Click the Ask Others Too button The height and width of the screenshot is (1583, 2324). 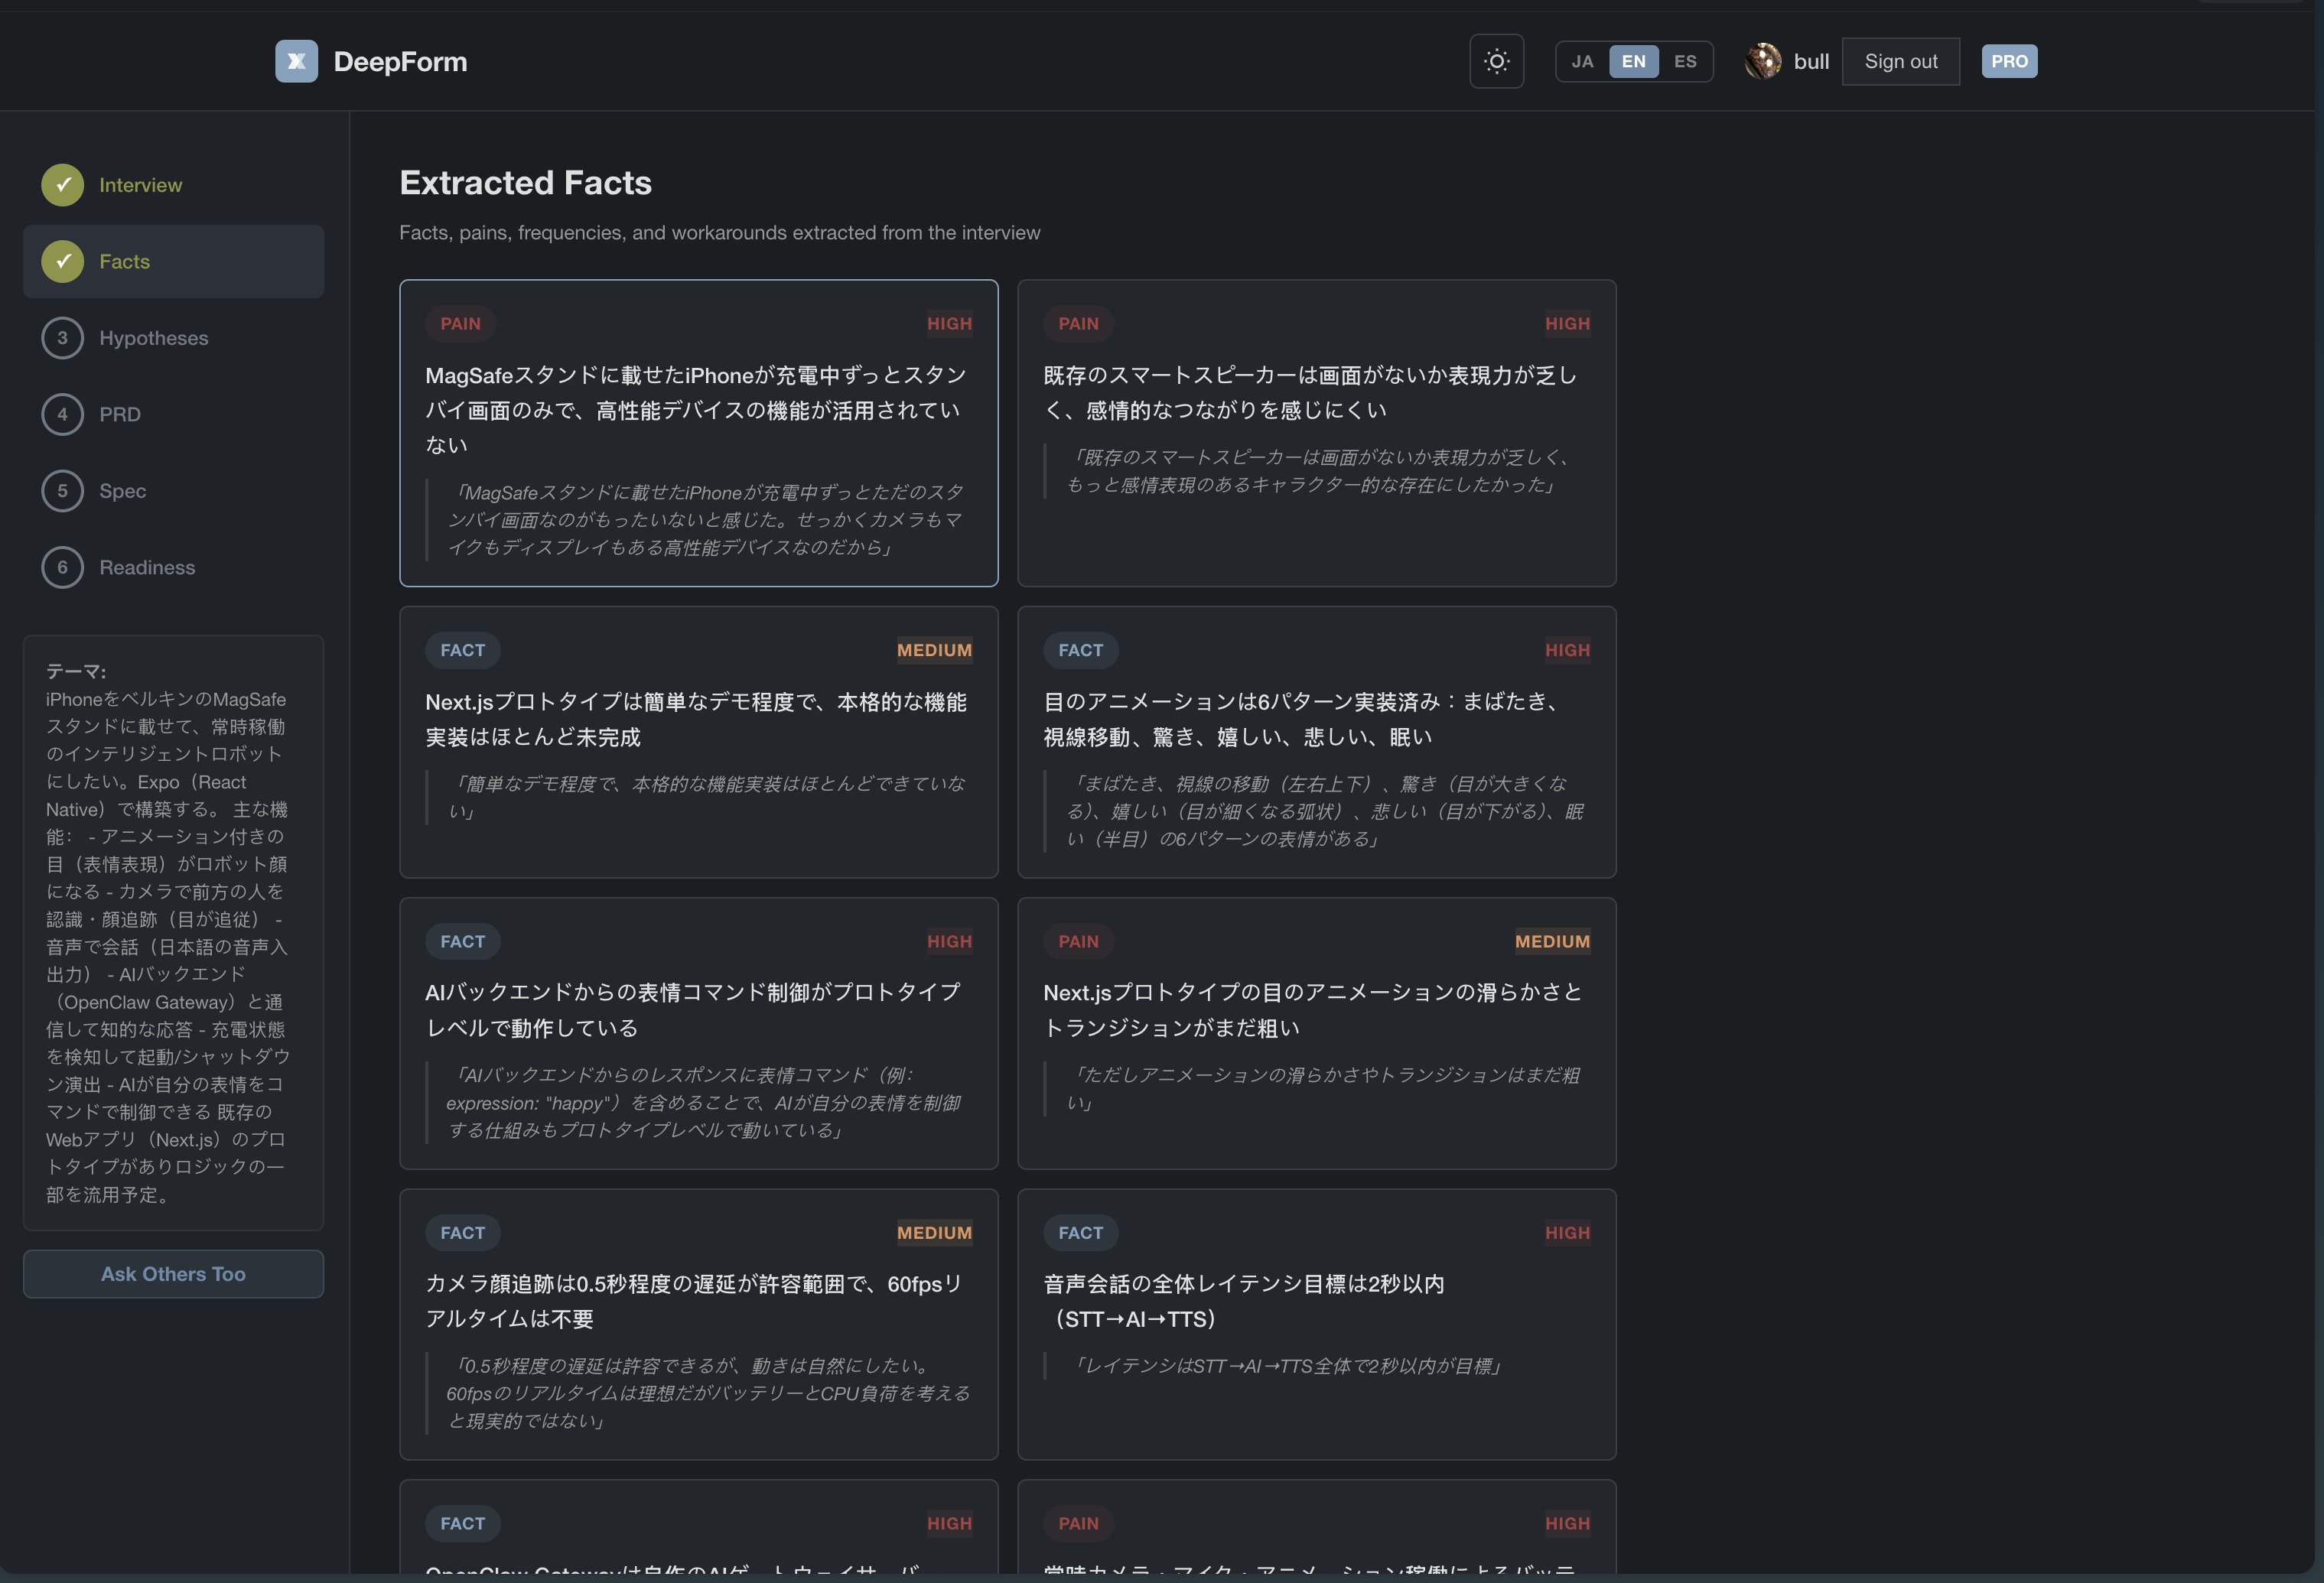click(x=172, y=1273)
